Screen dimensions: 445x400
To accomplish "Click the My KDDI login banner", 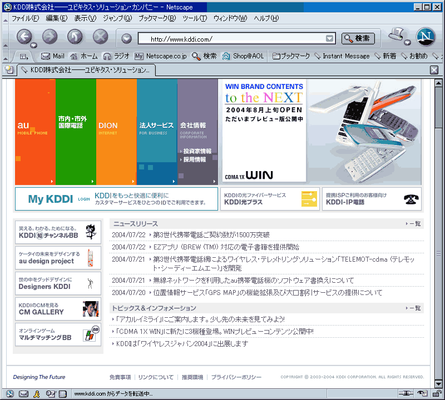I will tap(116, 199).
